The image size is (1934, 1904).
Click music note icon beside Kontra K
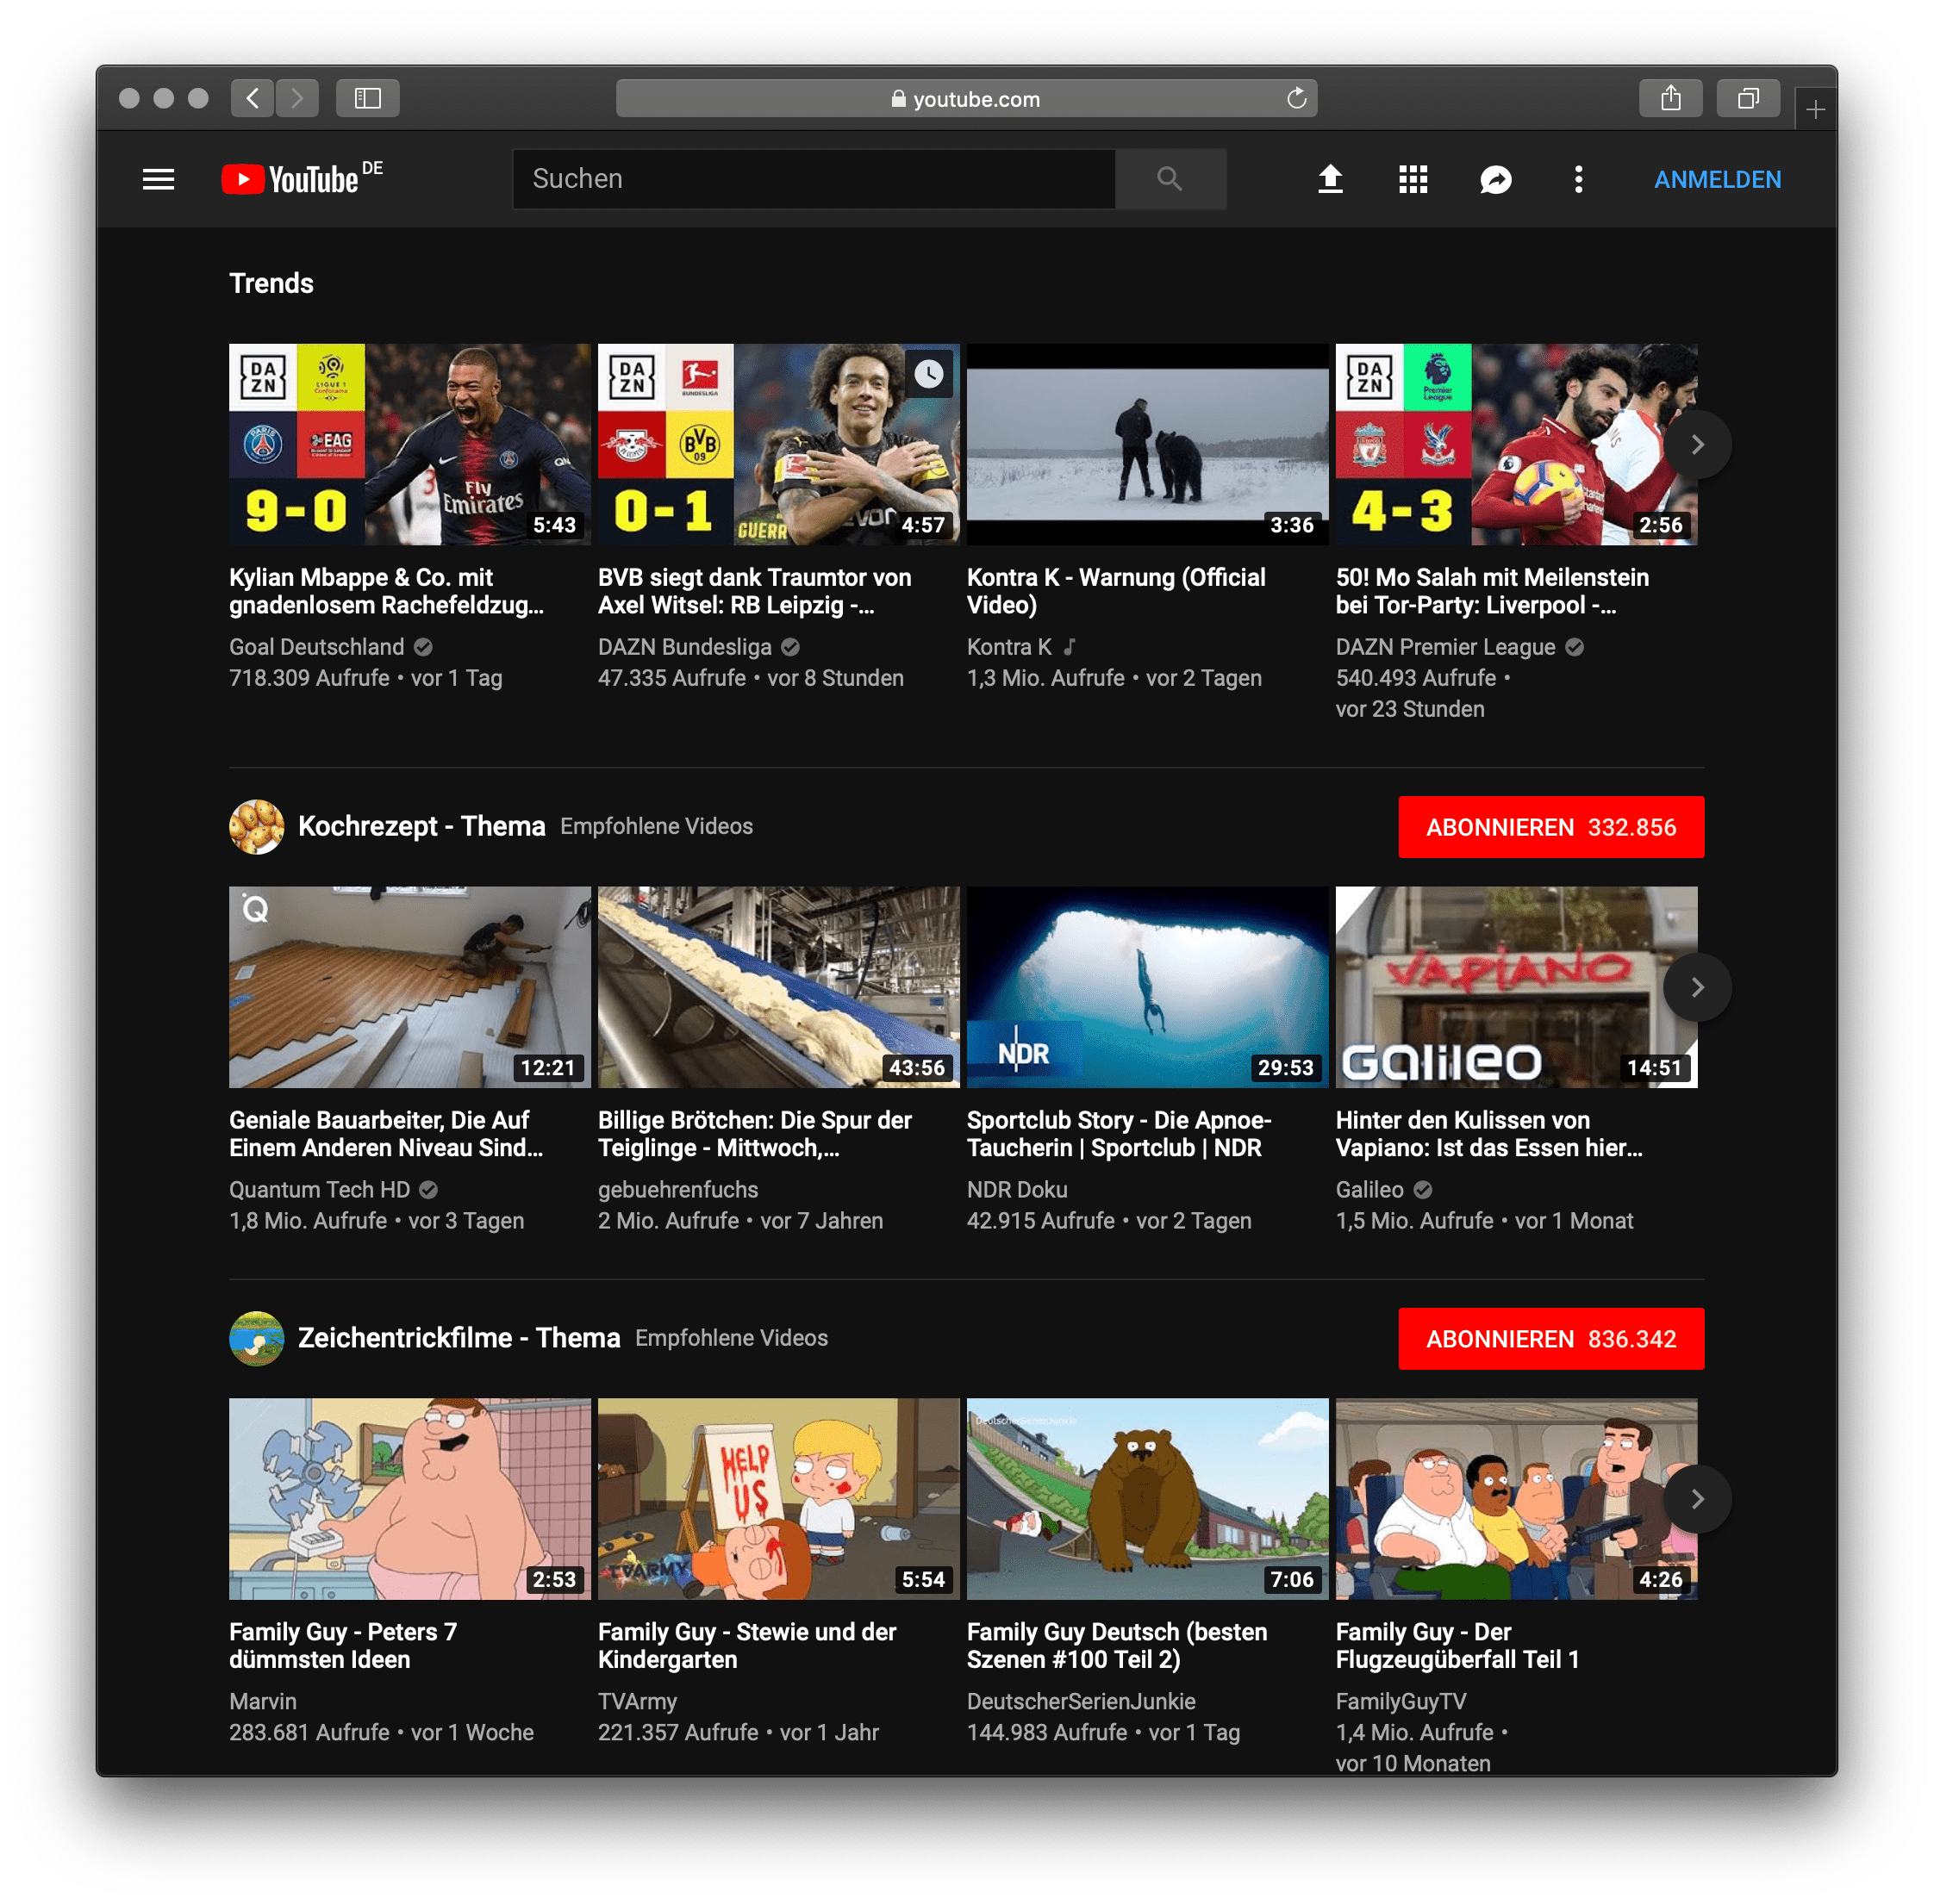[1070, 647]
